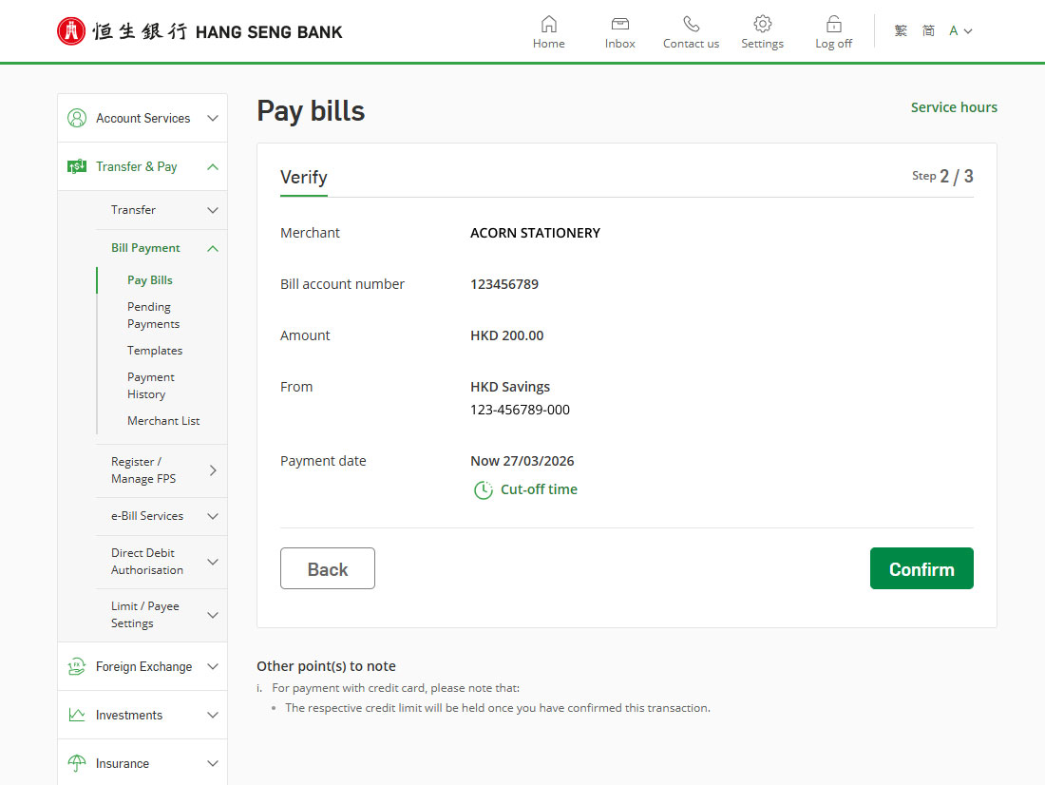The height and width of the screenshot is (785, 1045).
Task: Click Transfer & Pay label
Action: pos(137,166)
